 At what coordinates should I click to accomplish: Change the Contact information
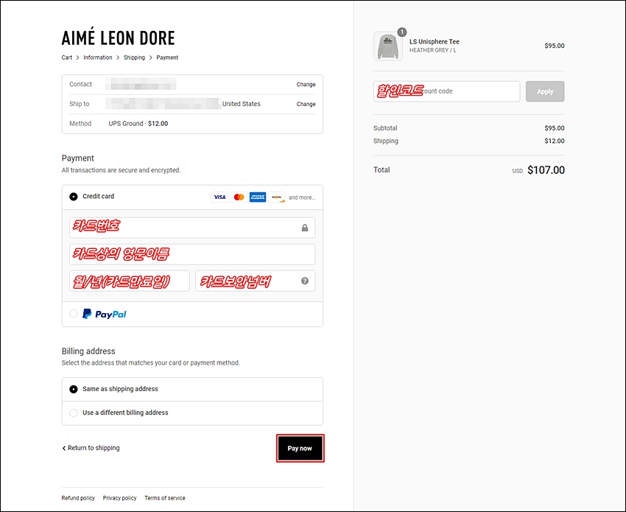tap(306, 85)
